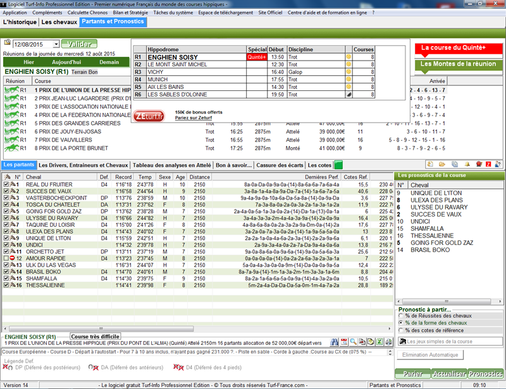Click the magnifying glass icon
Viewport: 506px width, 389px height.
(353, 342)
